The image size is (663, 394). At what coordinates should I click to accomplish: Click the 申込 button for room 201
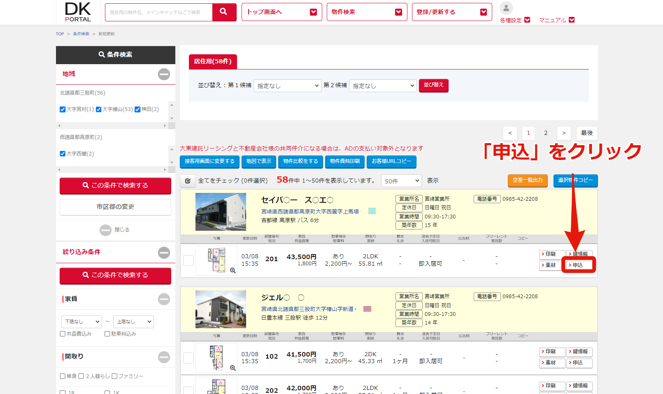coord(579,265)
